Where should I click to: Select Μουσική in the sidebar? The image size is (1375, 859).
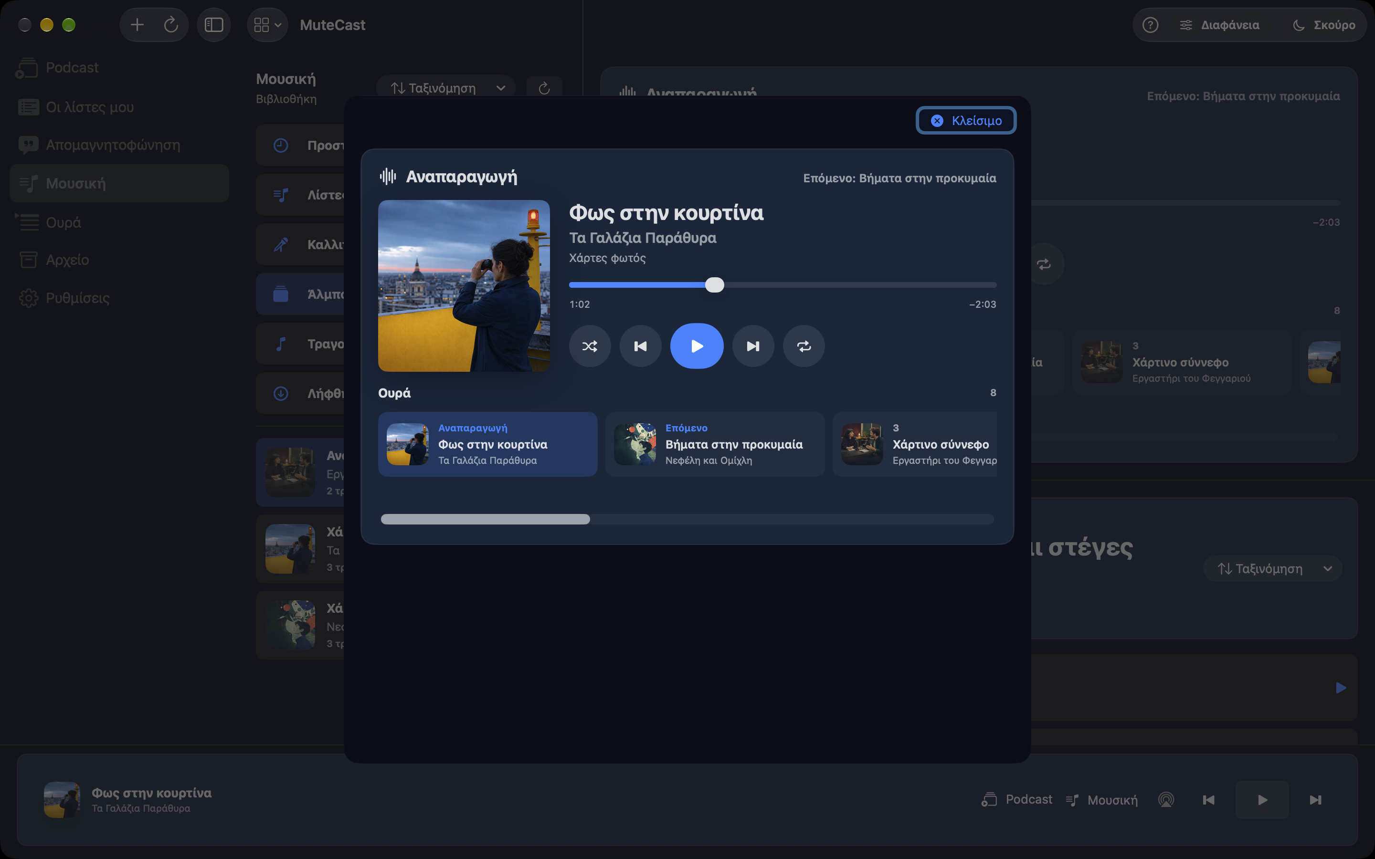click(118, 184)
